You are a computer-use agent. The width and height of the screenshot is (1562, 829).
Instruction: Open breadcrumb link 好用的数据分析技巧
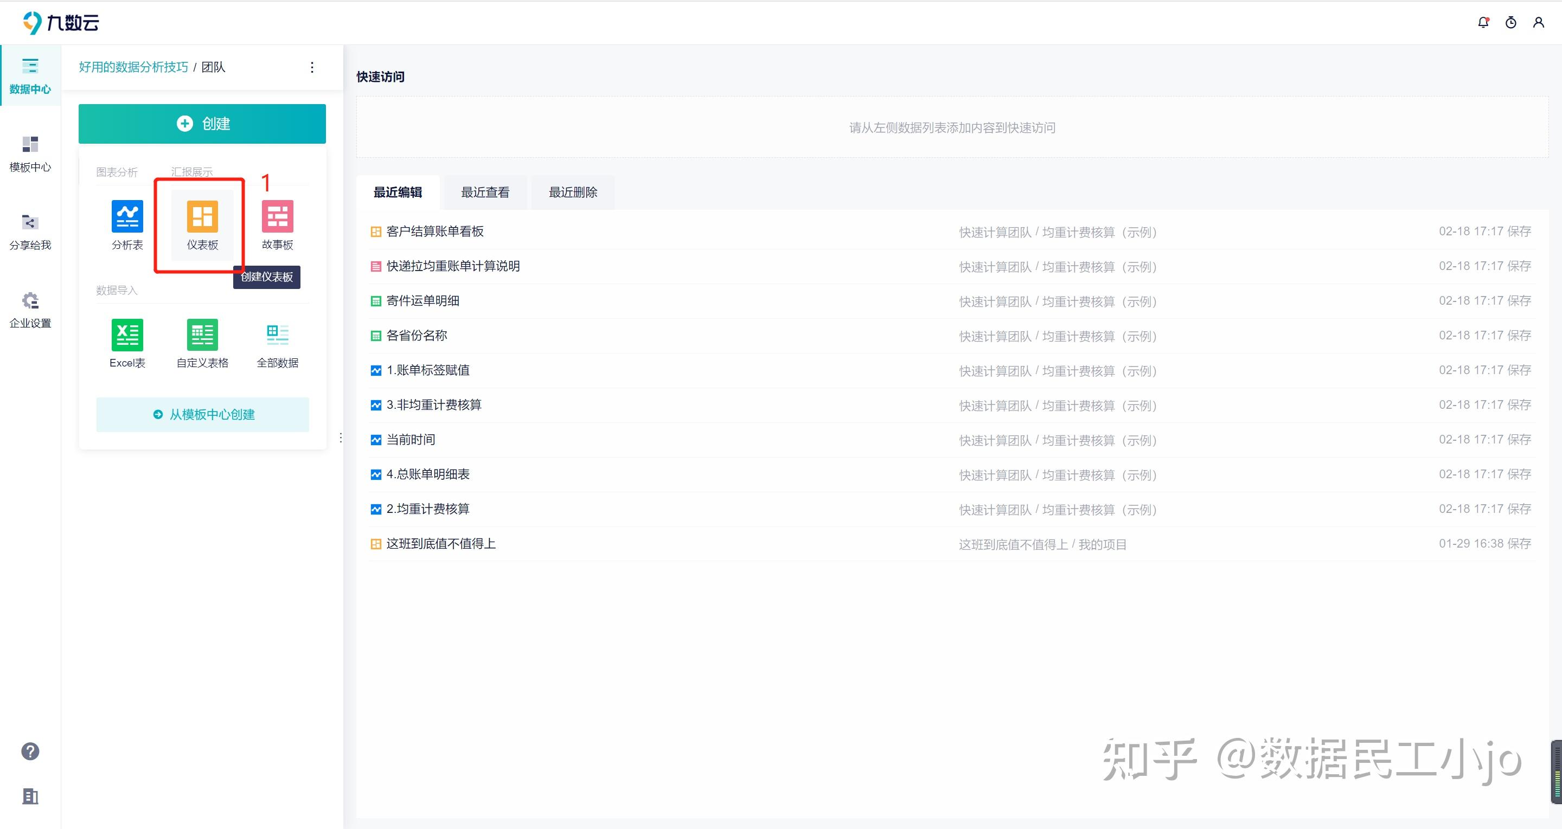(133, 67)
